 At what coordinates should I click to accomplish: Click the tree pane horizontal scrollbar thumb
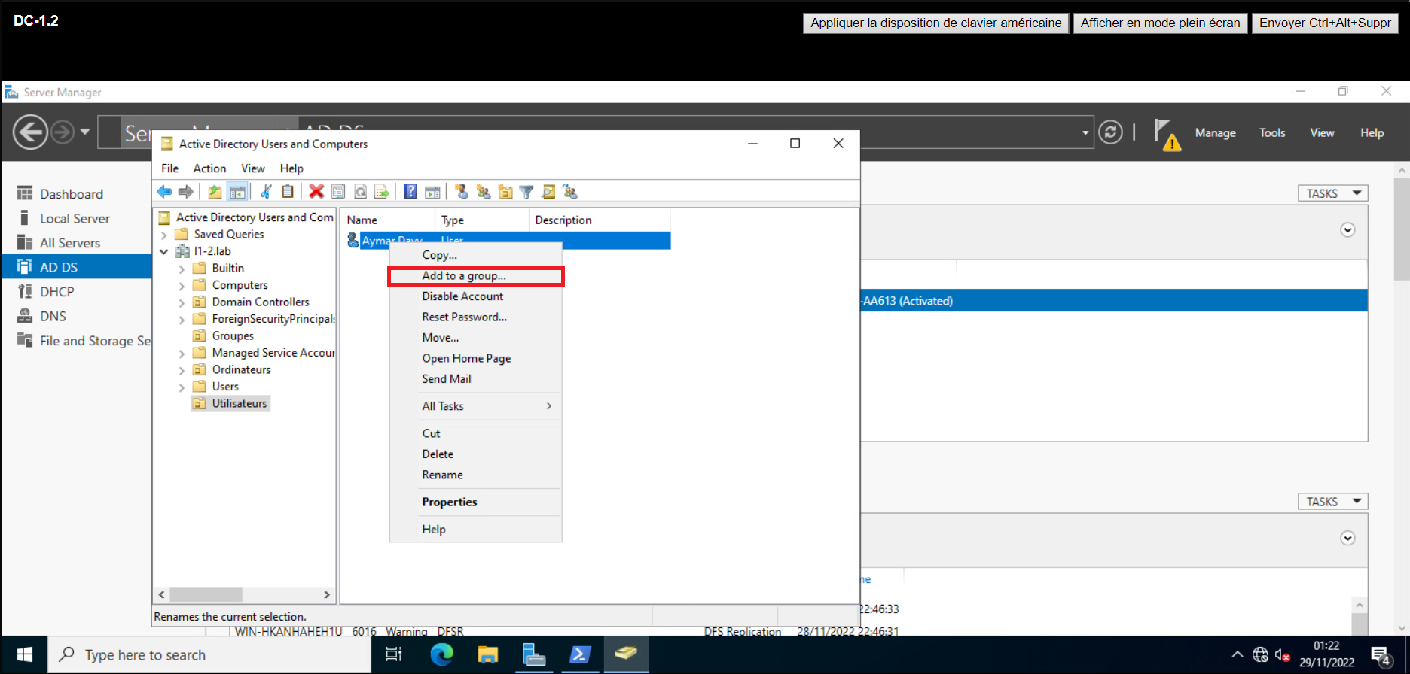[206, 594]
